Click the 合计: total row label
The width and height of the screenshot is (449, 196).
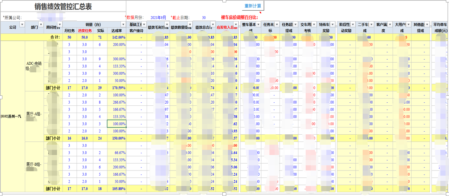pyautogui.click(x=55, y=37)
